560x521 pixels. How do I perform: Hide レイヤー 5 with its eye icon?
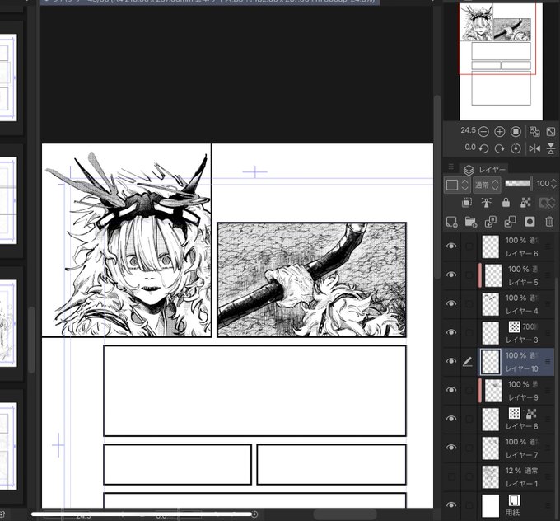(x=451, y=275)
